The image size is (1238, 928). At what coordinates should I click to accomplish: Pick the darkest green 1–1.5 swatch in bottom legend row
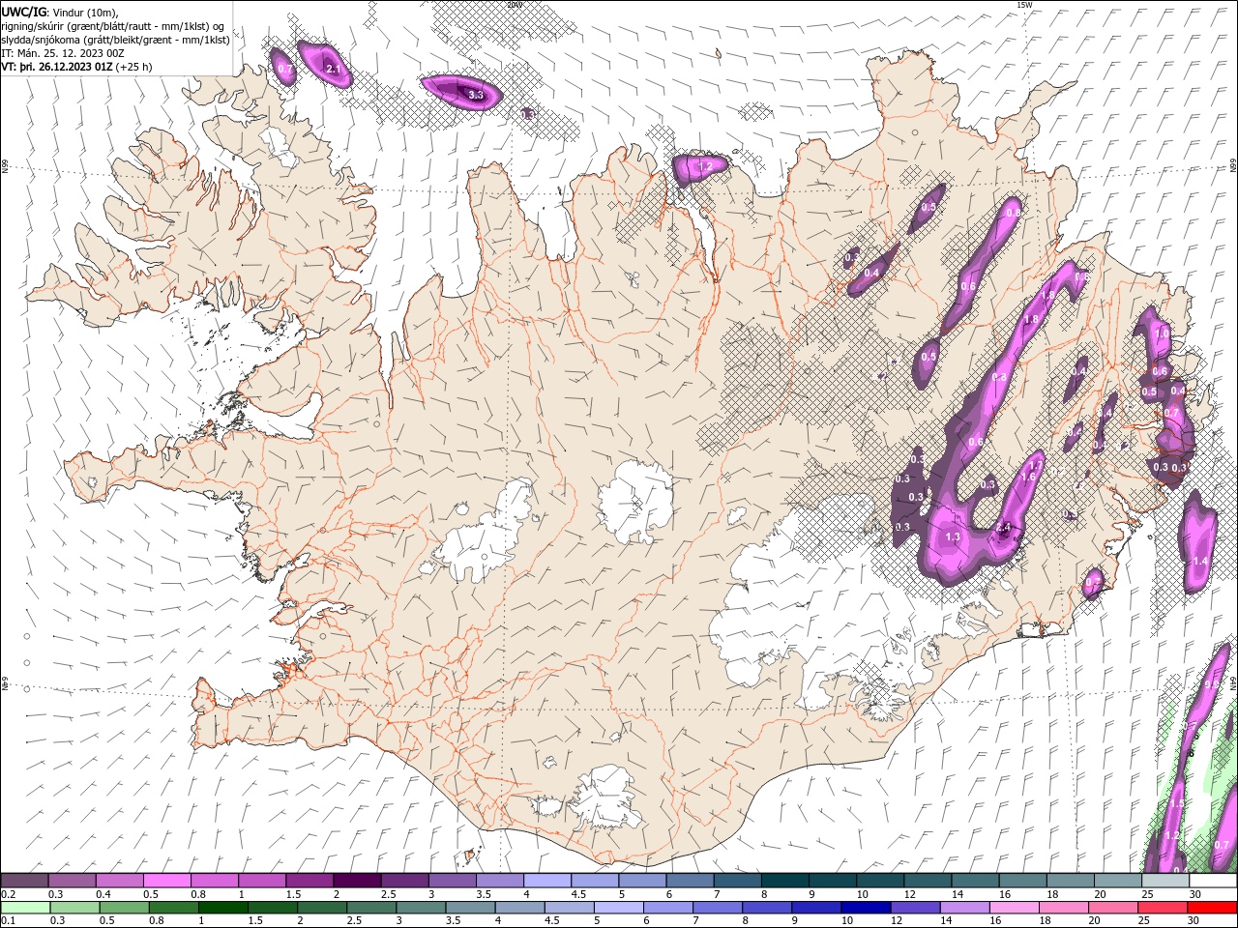[222, 908]
